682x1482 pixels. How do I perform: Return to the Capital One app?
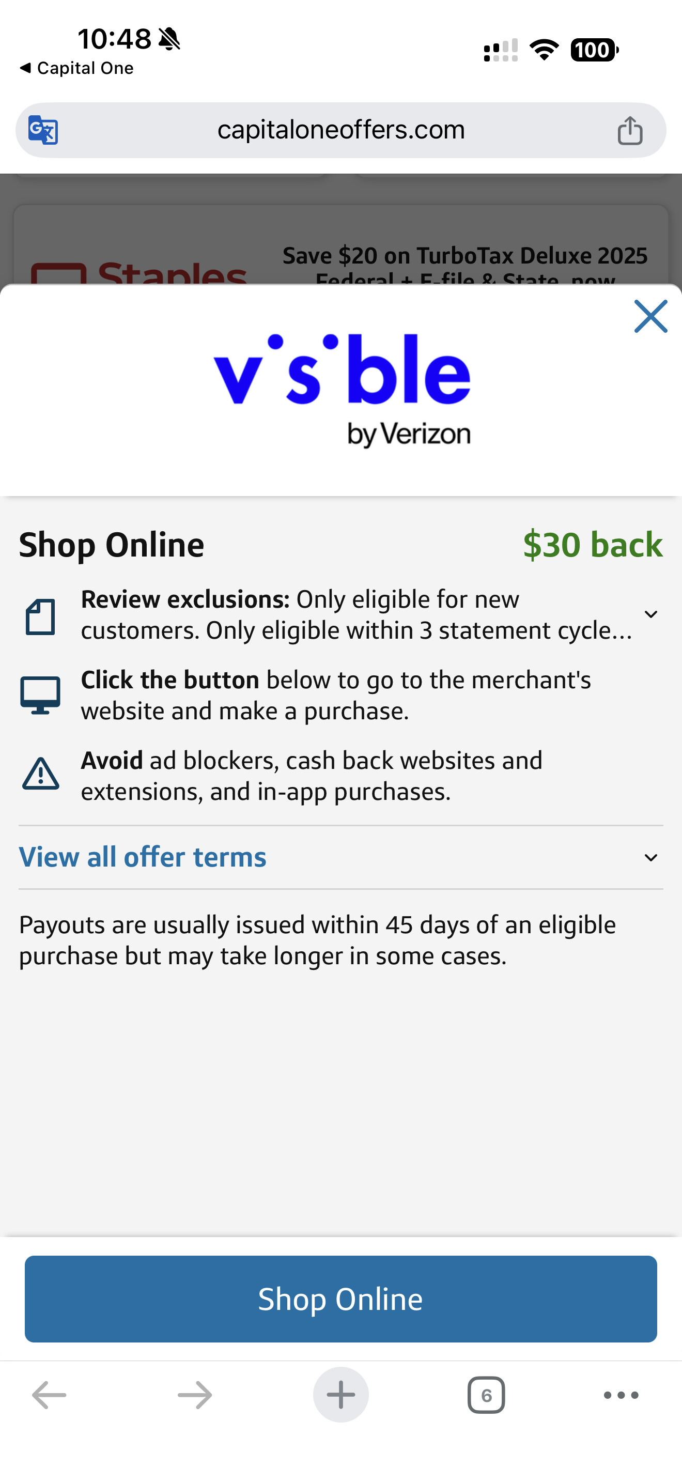77,68
